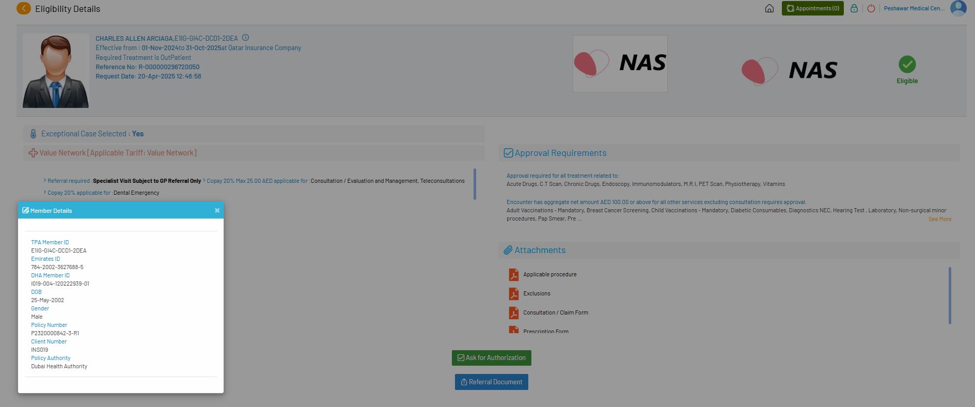Click the green lock icon
Screen dimensions: 975x407
(x=854, y=9)
